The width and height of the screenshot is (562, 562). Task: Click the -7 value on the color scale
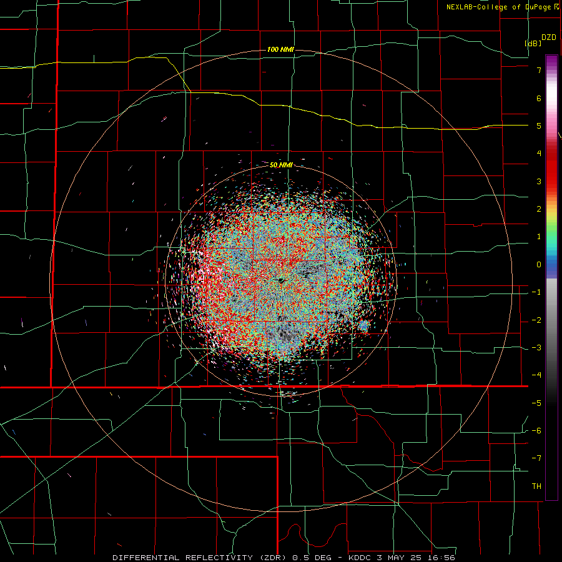tap(536, 458)
